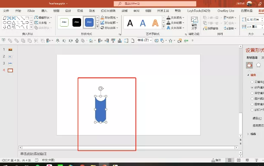Click the Fill & Line paint bucket icon
Screen dimensions: 264x166
pos(249,65)
